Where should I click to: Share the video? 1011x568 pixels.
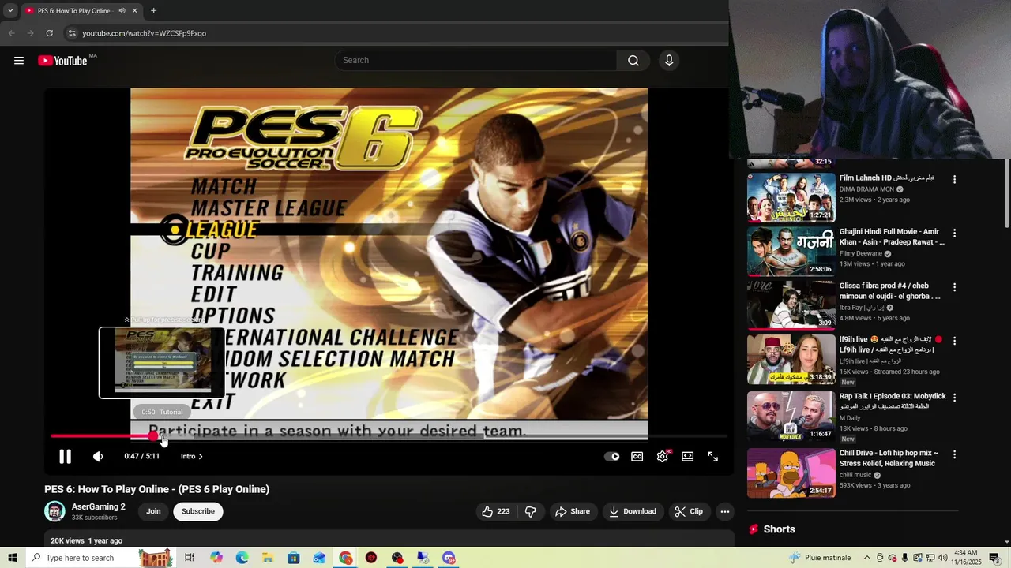pos(573,511)
